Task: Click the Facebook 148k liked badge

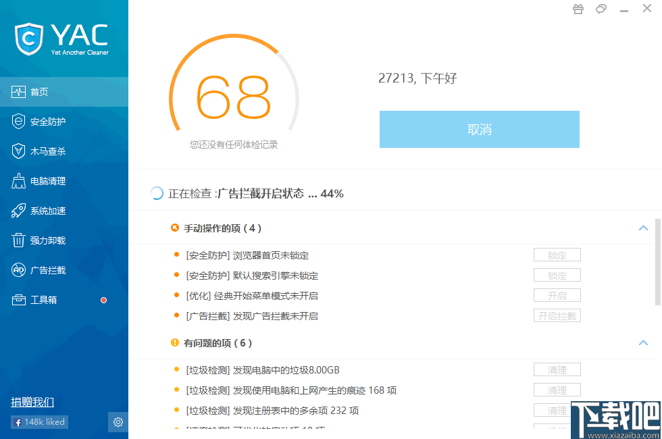Action: [x=39, y=421]
